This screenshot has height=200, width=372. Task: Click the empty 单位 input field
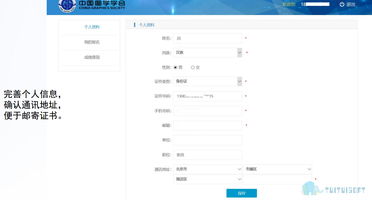208,140
